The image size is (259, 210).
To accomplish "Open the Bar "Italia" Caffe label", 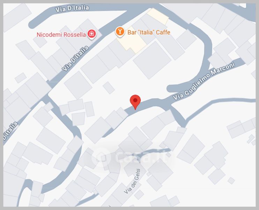I will [x=149, y=32].
